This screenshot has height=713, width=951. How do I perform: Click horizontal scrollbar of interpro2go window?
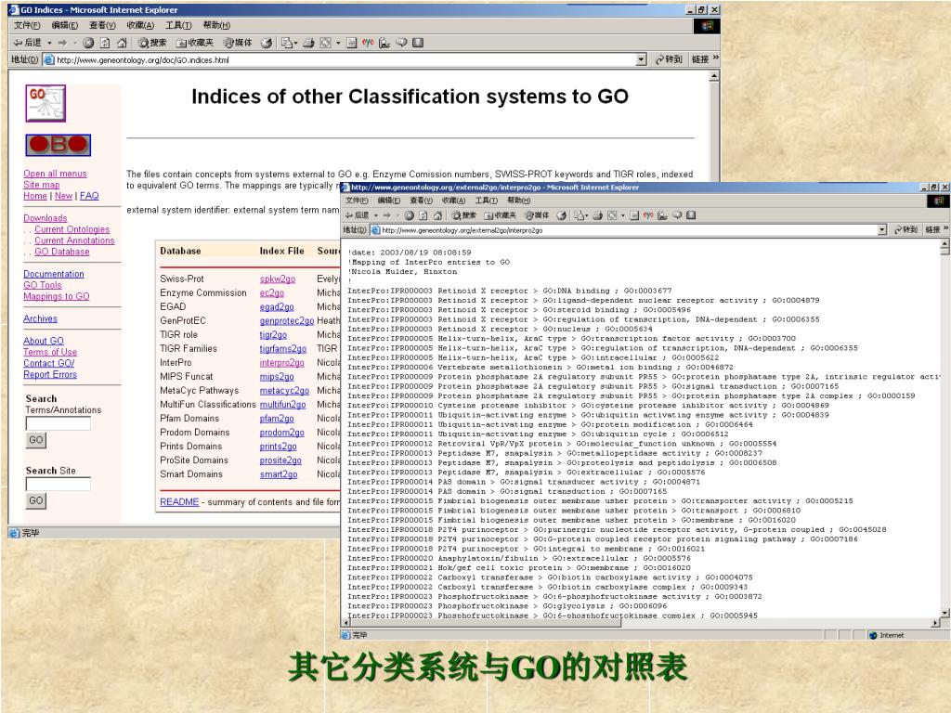tap(641, 623)
